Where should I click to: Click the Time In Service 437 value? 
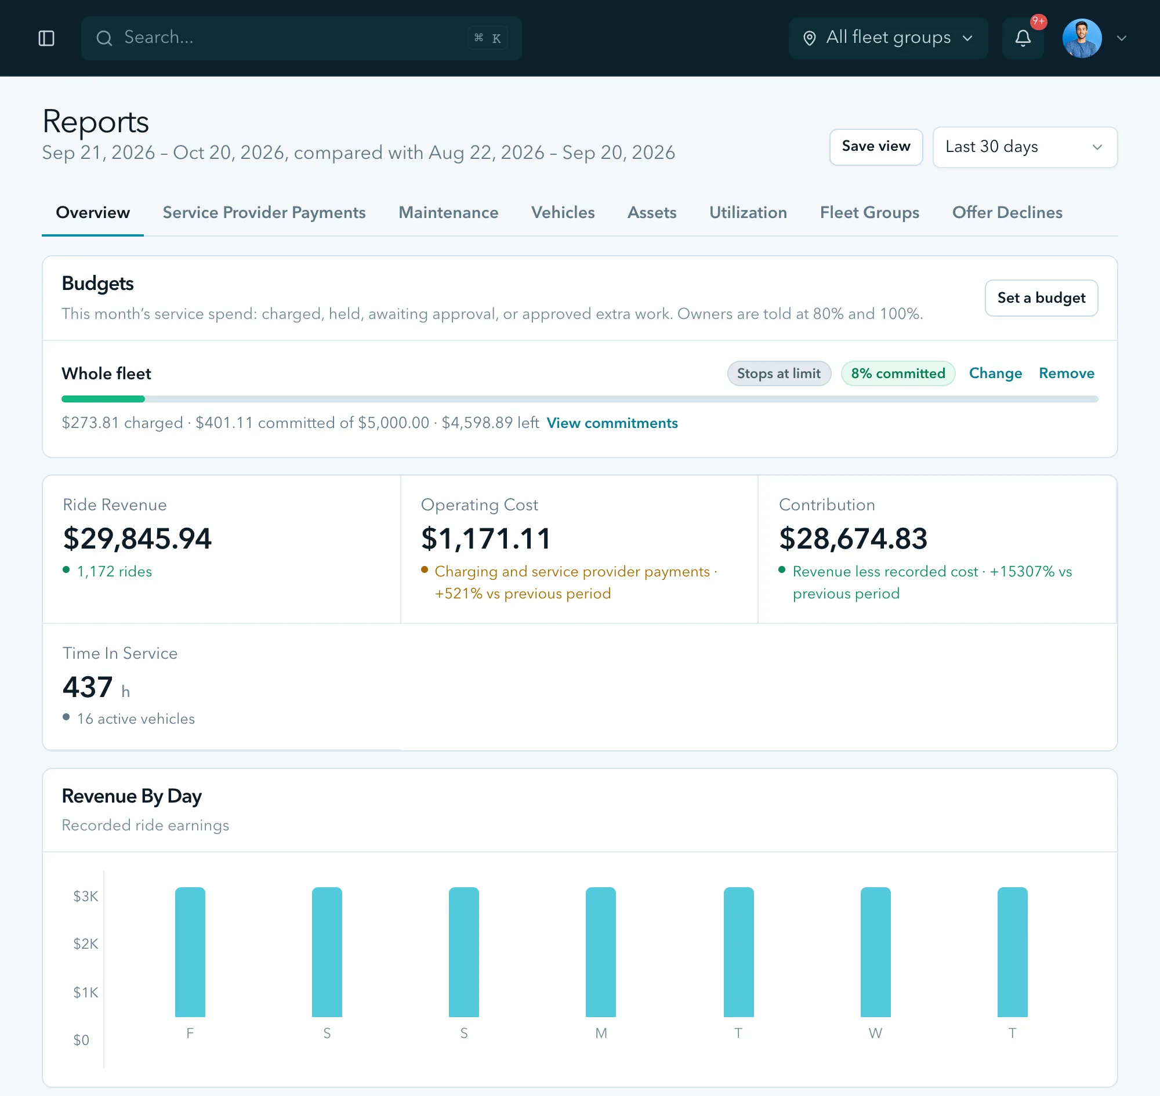tap(88, 687)
